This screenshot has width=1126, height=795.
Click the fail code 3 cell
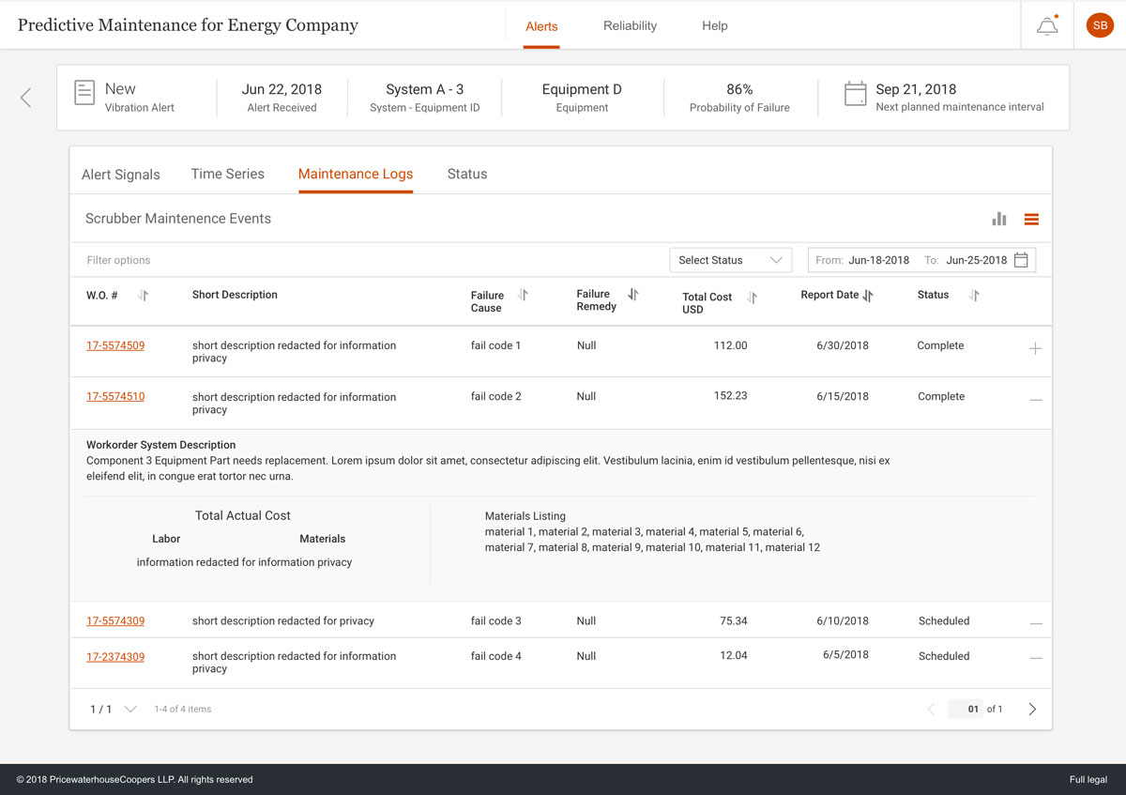coord(495,620)
